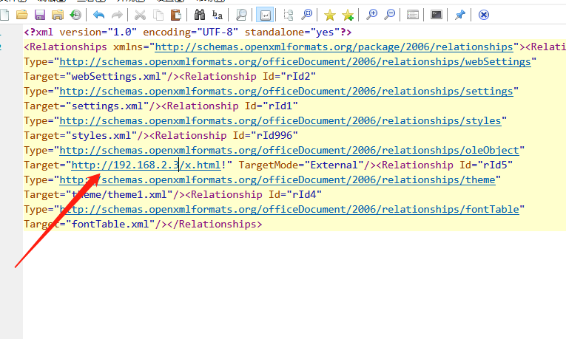Viewport: 566px width, 339px height.
Task: Redo using the gray forward arrow
Action: (x=117, y=15)
